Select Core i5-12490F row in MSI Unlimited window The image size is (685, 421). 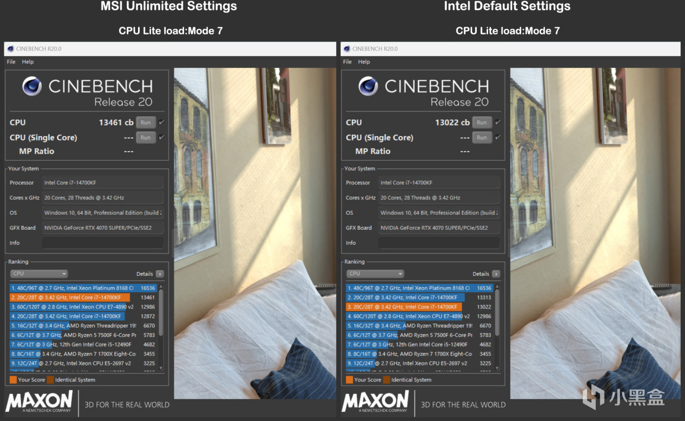pyautogui.click(x=83, y=344)
